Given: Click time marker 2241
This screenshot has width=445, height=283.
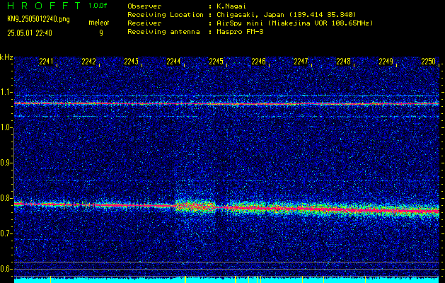Looking at the screenshot, I should pyautogui.click(x=46, y=62).
